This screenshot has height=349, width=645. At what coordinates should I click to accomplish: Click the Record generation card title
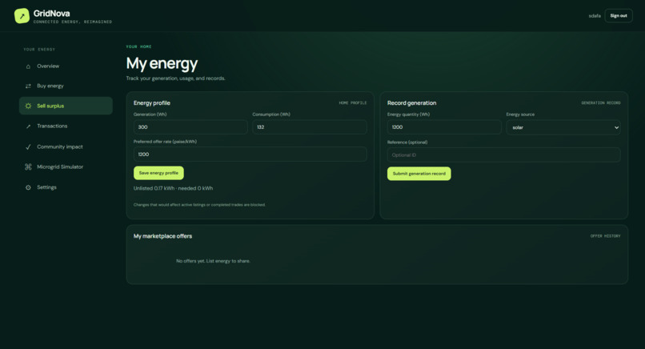pyautogui.click(x=411, y=103)
